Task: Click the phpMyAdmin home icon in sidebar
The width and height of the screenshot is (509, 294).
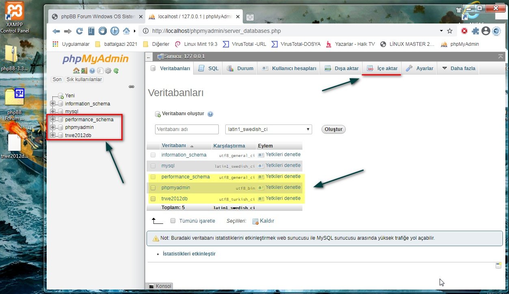Action: point(76,71)
